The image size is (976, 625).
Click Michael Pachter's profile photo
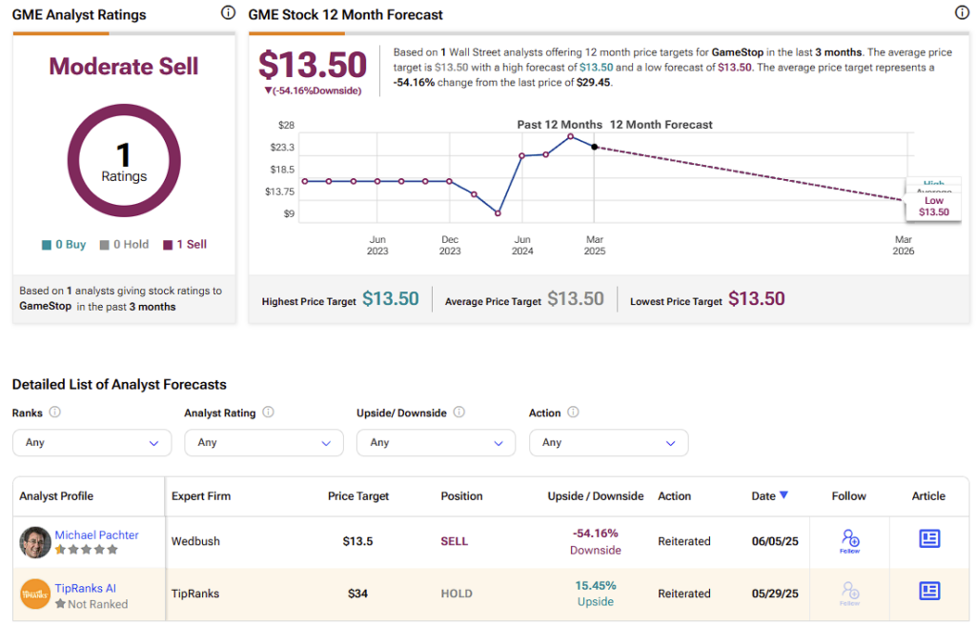pos(35,542)
